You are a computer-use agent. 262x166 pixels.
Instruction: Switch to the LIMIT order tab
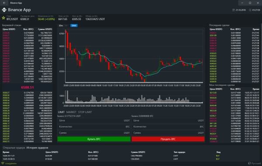[x=61, y=112]
